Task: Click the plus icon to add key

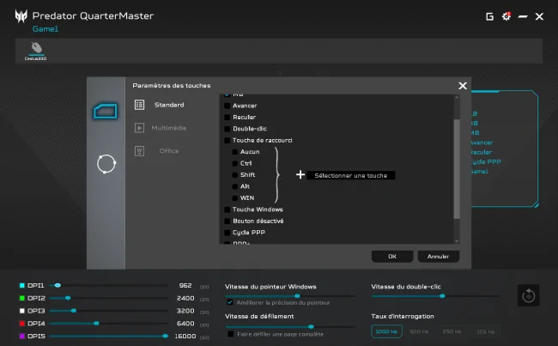Action: point(300,175)
